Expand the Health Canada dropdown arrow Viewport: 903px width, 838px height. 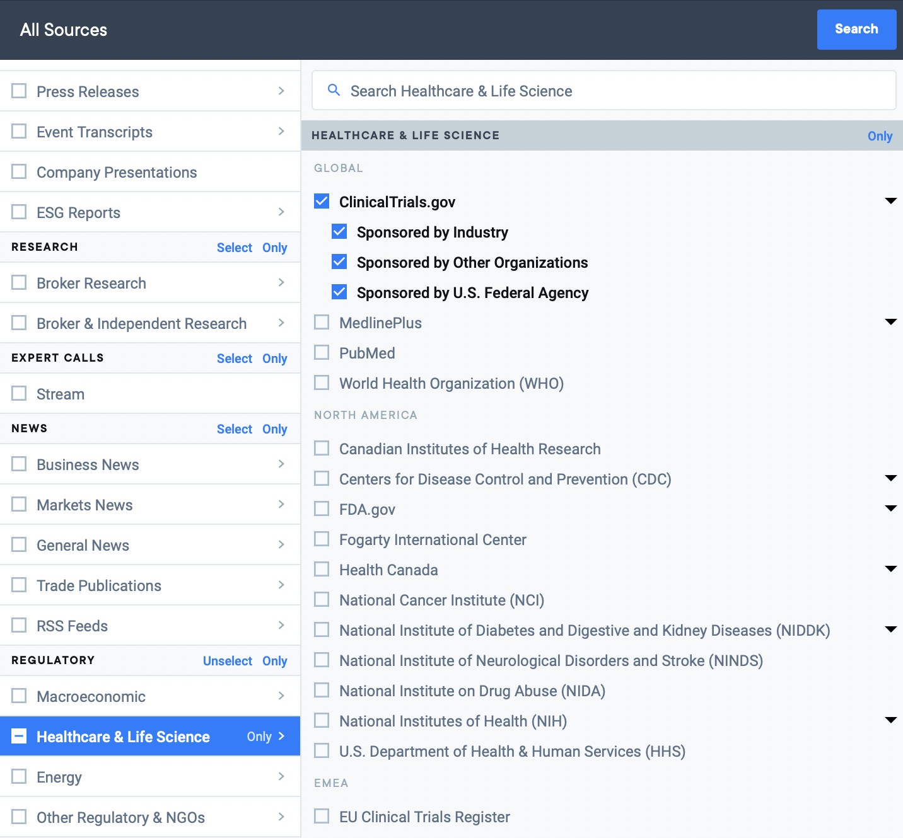(890, 569)
